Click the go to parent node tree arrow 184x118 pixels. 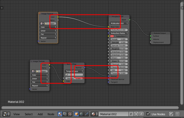click(x=177, y=114)
